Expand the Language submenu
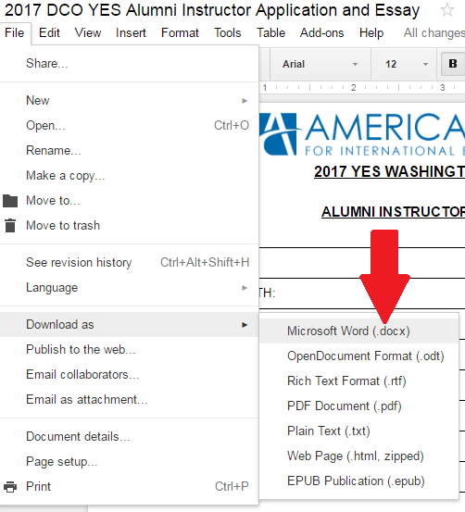 point(130,288)
